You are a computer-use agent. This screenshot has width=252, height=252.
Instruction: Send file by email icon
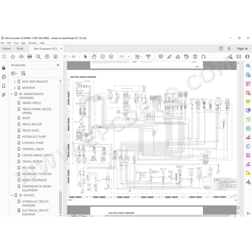click(239, 57)
